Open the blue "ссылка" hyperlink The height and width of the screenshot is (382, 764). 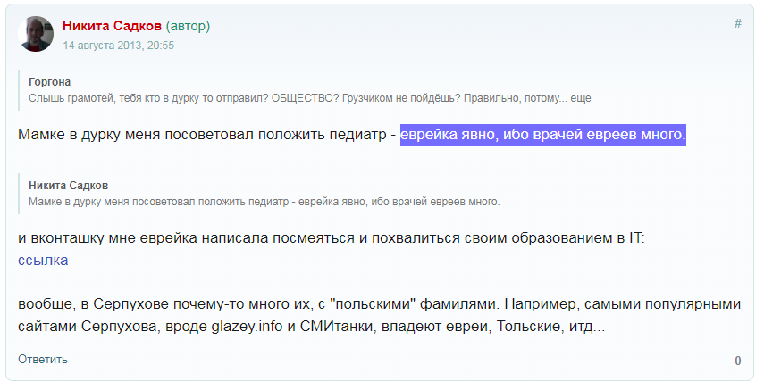click(43, 261)
